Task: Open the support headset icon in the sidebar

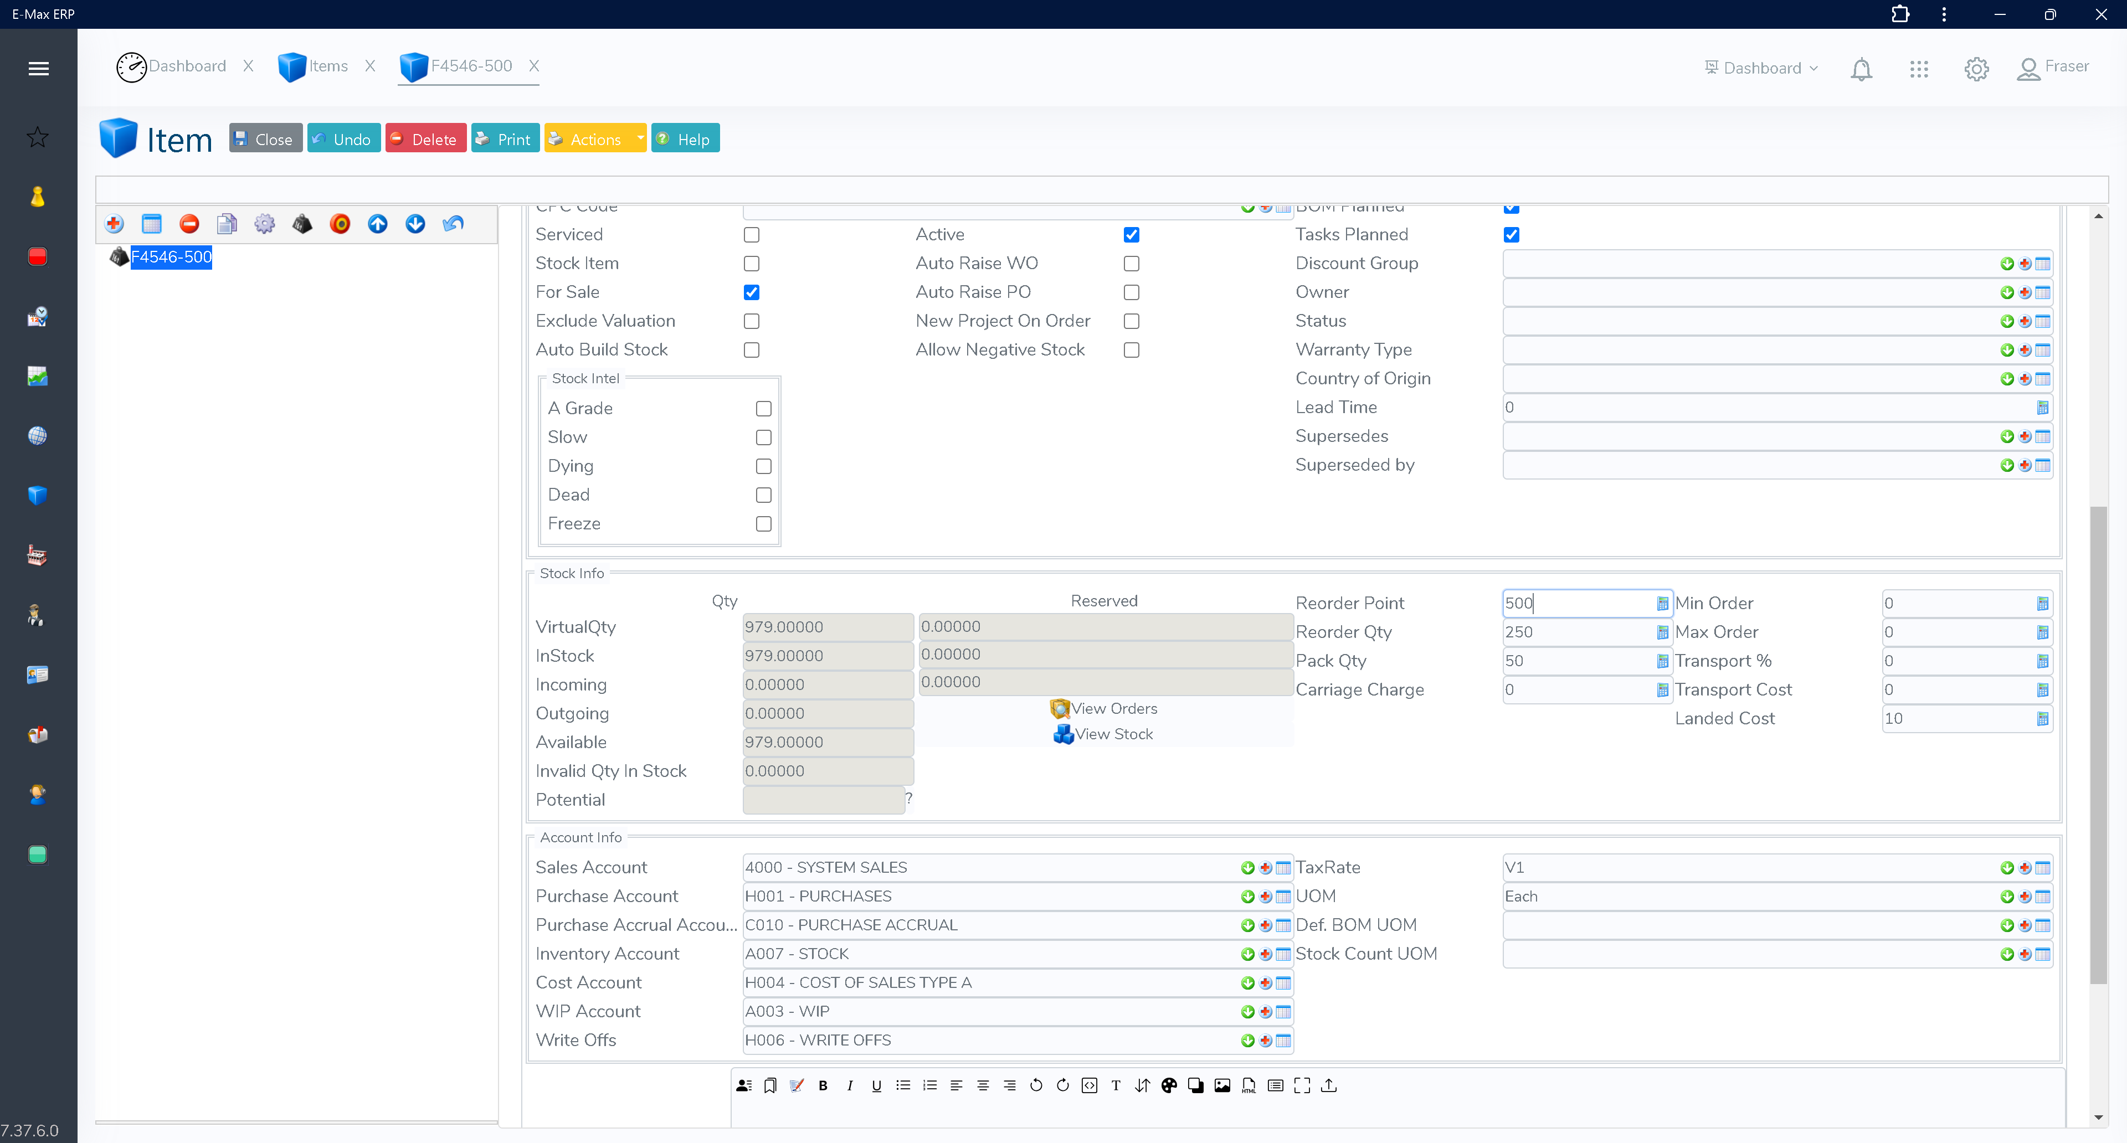Action: pyautogui.click(x=38, y=795)
